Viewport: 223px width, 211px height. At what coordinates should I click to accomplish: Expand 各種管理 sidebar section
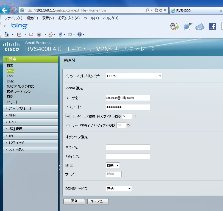31,129
